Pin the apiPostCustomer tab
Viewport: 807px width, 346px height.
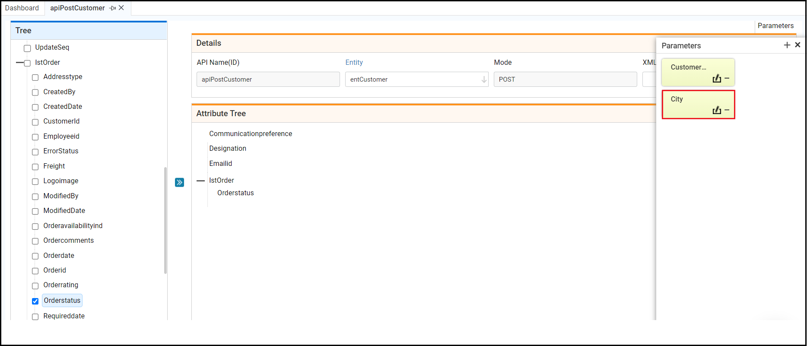click(x=113, y=8)
